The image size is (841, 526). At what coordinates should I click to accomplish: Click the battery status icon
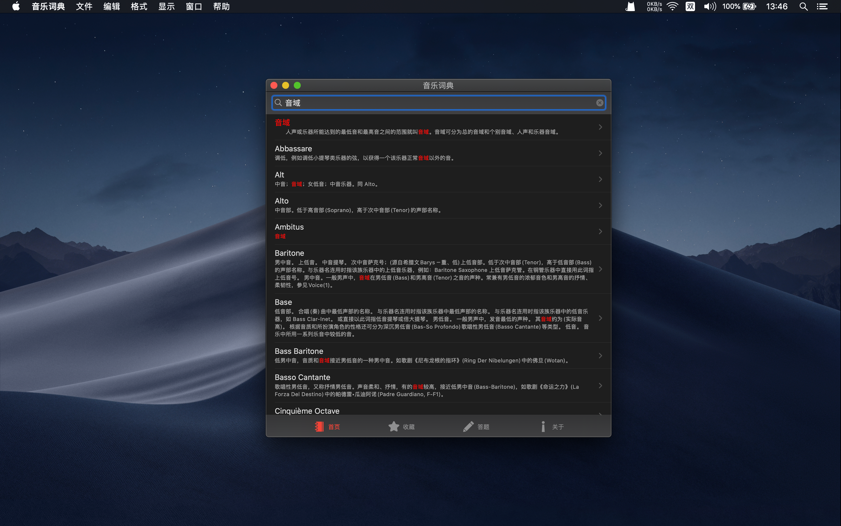pyautogui.click(x=749, y=6)
